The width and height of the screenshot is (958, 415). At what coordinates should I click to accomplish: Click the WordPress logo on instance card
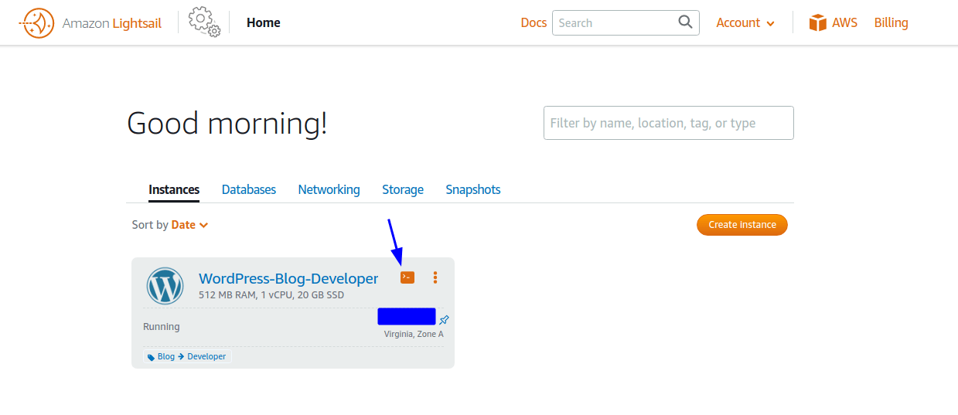(x=165, y=286)
